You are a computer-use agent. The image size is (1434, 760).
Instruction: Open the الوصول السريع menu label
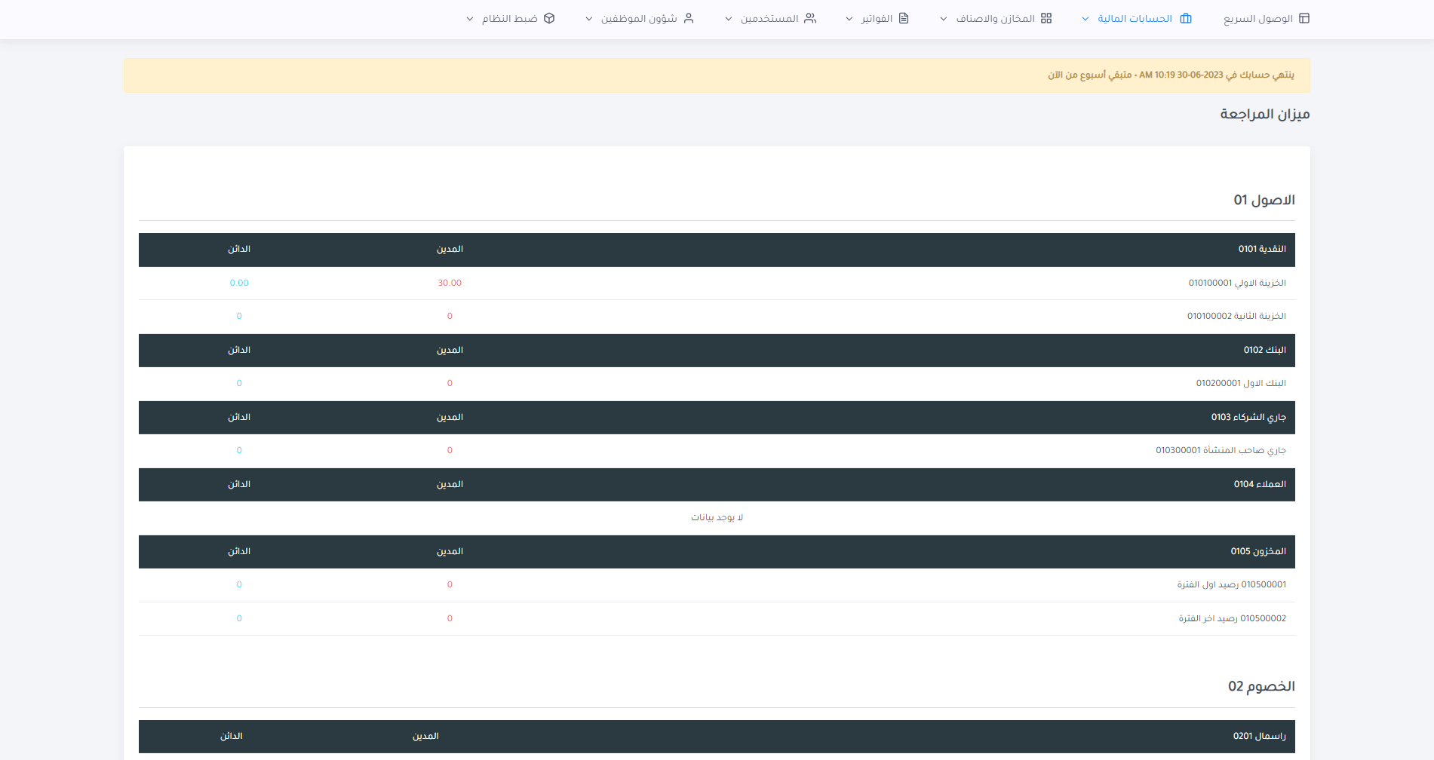tap(1257, 19)
